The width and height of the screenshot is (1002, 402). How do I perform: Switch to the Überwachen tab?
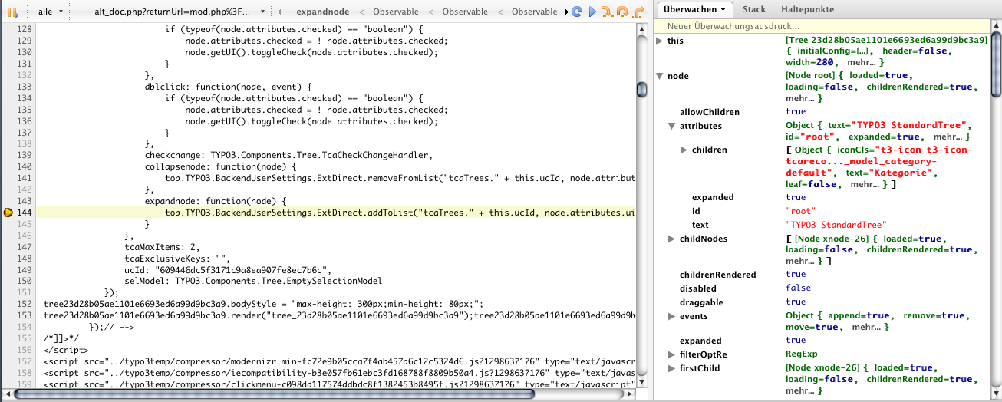click(695, 10)
